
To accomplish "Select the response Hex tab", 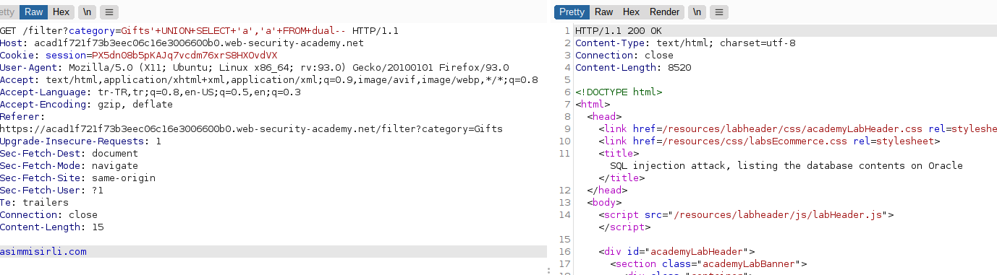I will (631, 12).
